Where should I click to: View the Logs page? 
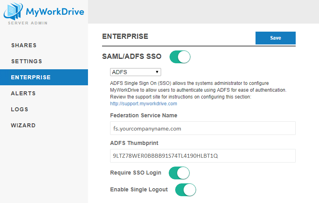tap(20, 109)
